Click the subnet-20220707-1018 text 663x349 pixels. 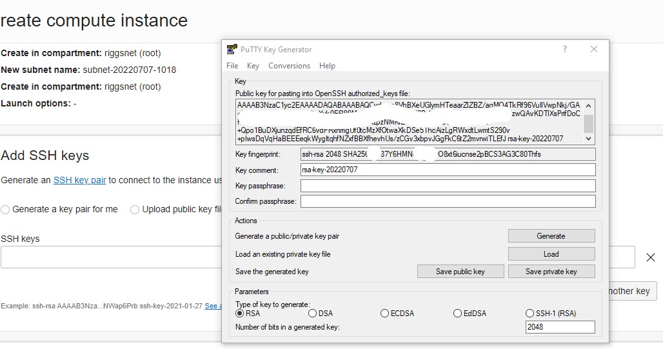[x=130, y=70]
